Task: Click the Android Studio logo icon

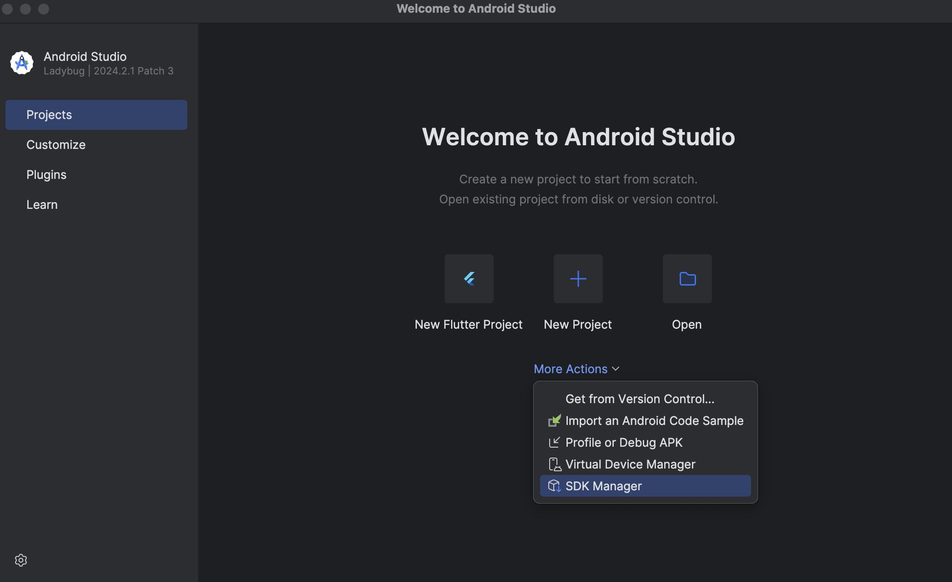Action: [x=22, y=63]
